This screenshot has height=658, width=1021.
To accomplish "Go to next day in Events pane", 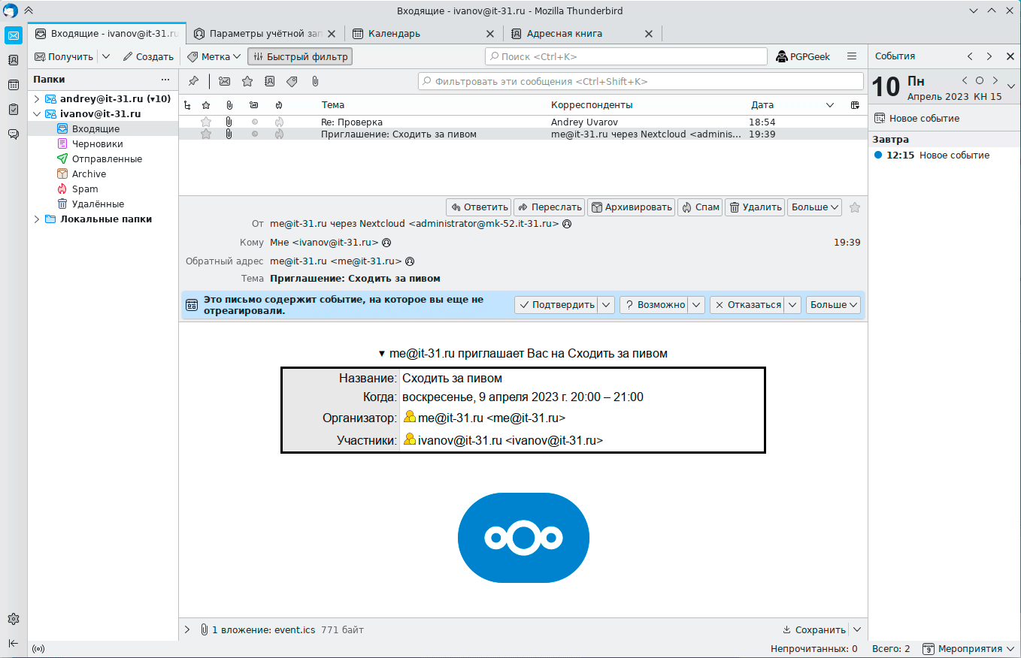I will point(989,56).
